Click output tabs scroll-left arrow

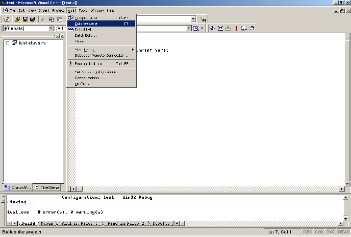pos(9,223)
